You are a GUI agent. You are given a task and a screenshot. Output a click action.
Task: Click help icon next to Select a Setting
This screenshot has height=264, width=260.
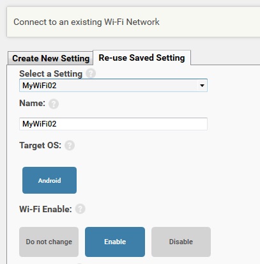pos(91,74)
